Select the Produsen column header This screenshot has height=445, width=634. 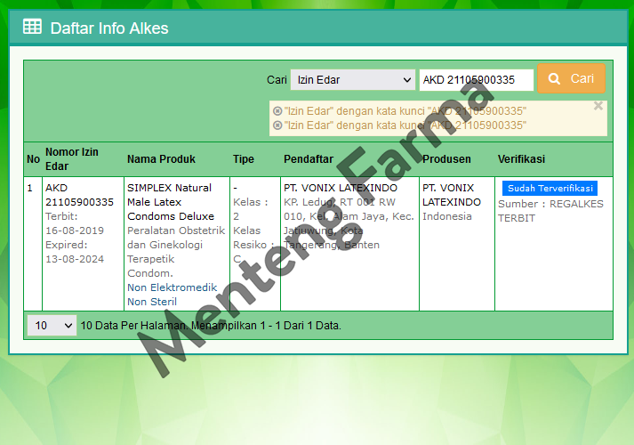446,159
